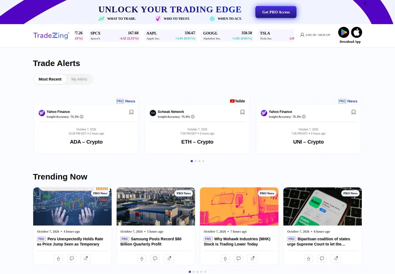The image size is (395, 274).
Task: Show insight accuracy info for UNI alert
Action: 304,117
